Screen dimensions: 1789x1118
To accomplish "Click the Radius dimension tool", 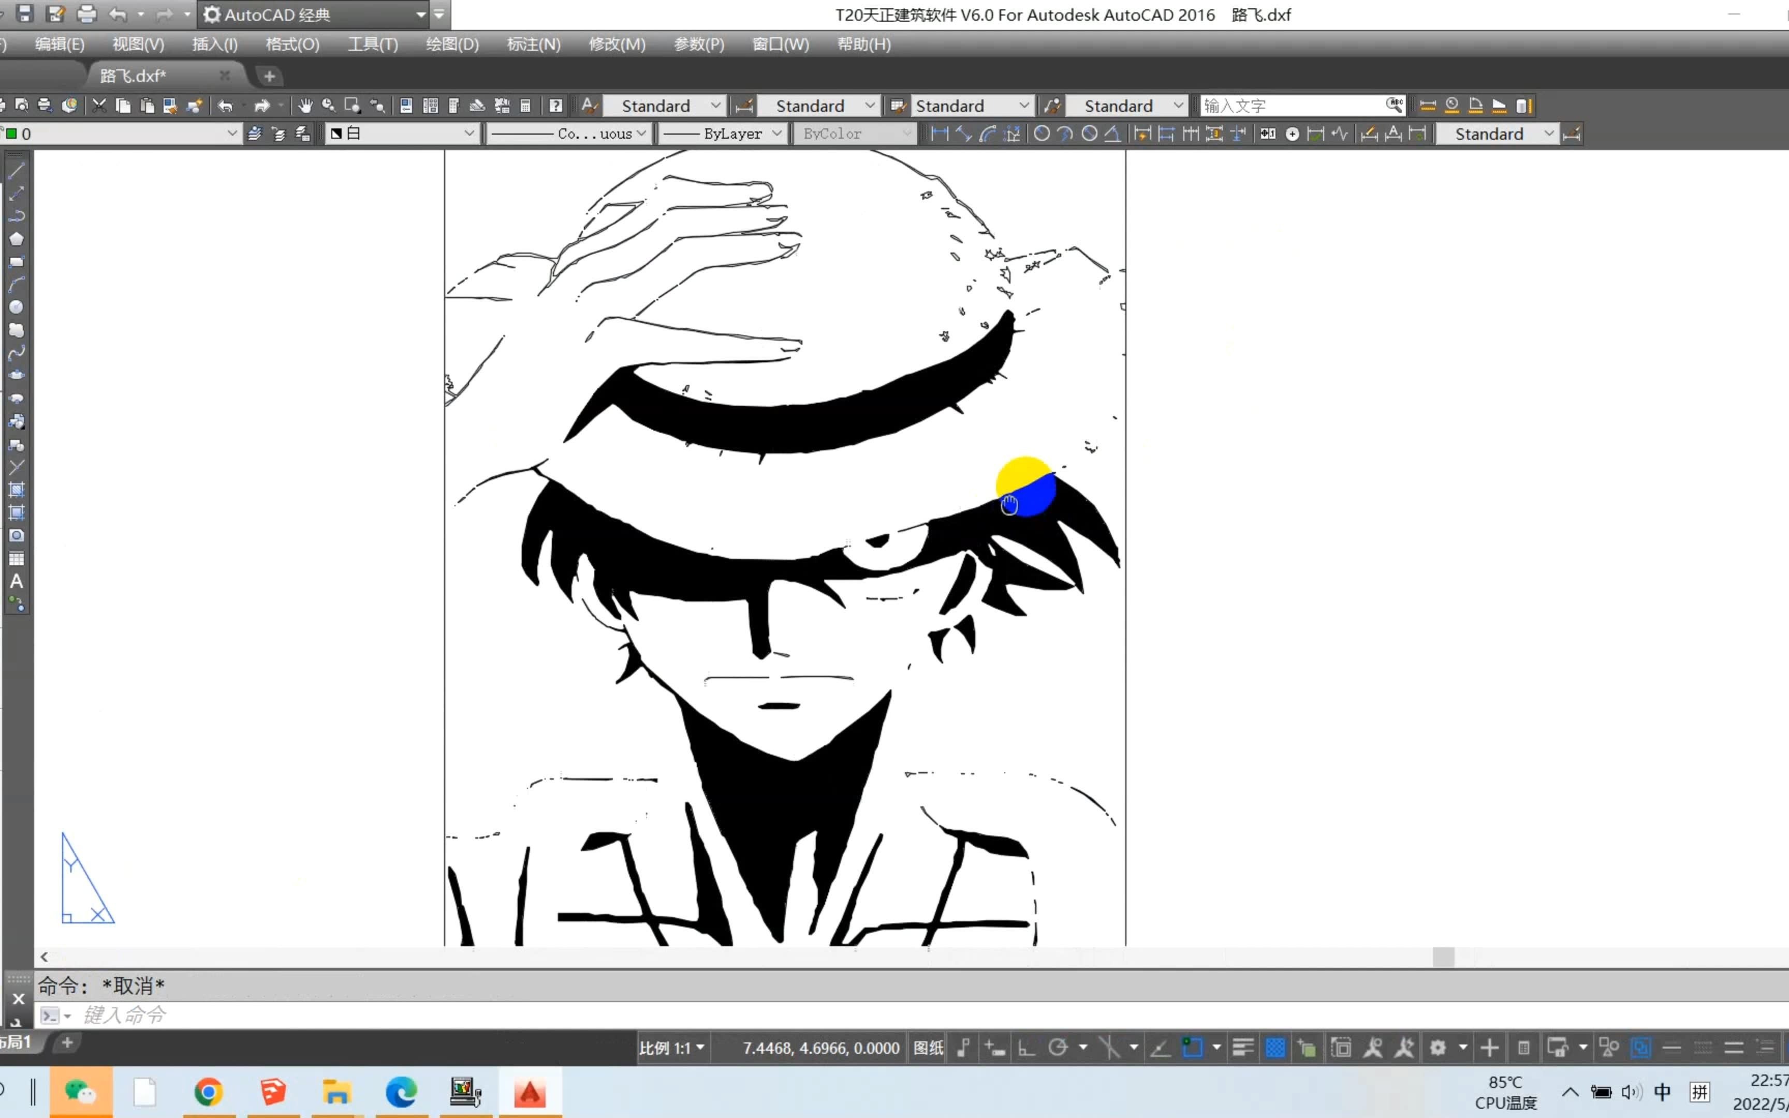I will pos(1042,134).
